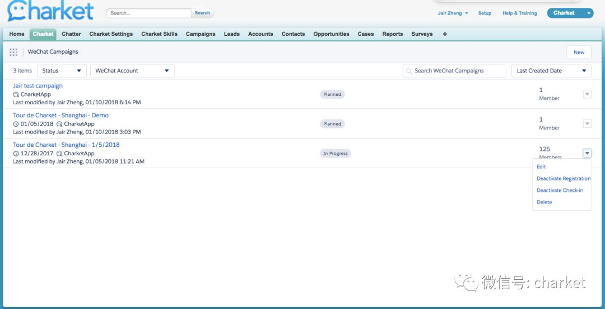Go to the Campaigns tab
The height and width of the screenshot is (309, 605).
201,34
